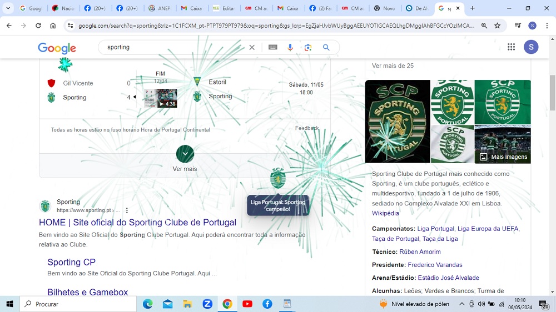This screenshot has height=312, width=556.
Task: Click the taskbar Procurar search box
Action: (x=78, y=304)
